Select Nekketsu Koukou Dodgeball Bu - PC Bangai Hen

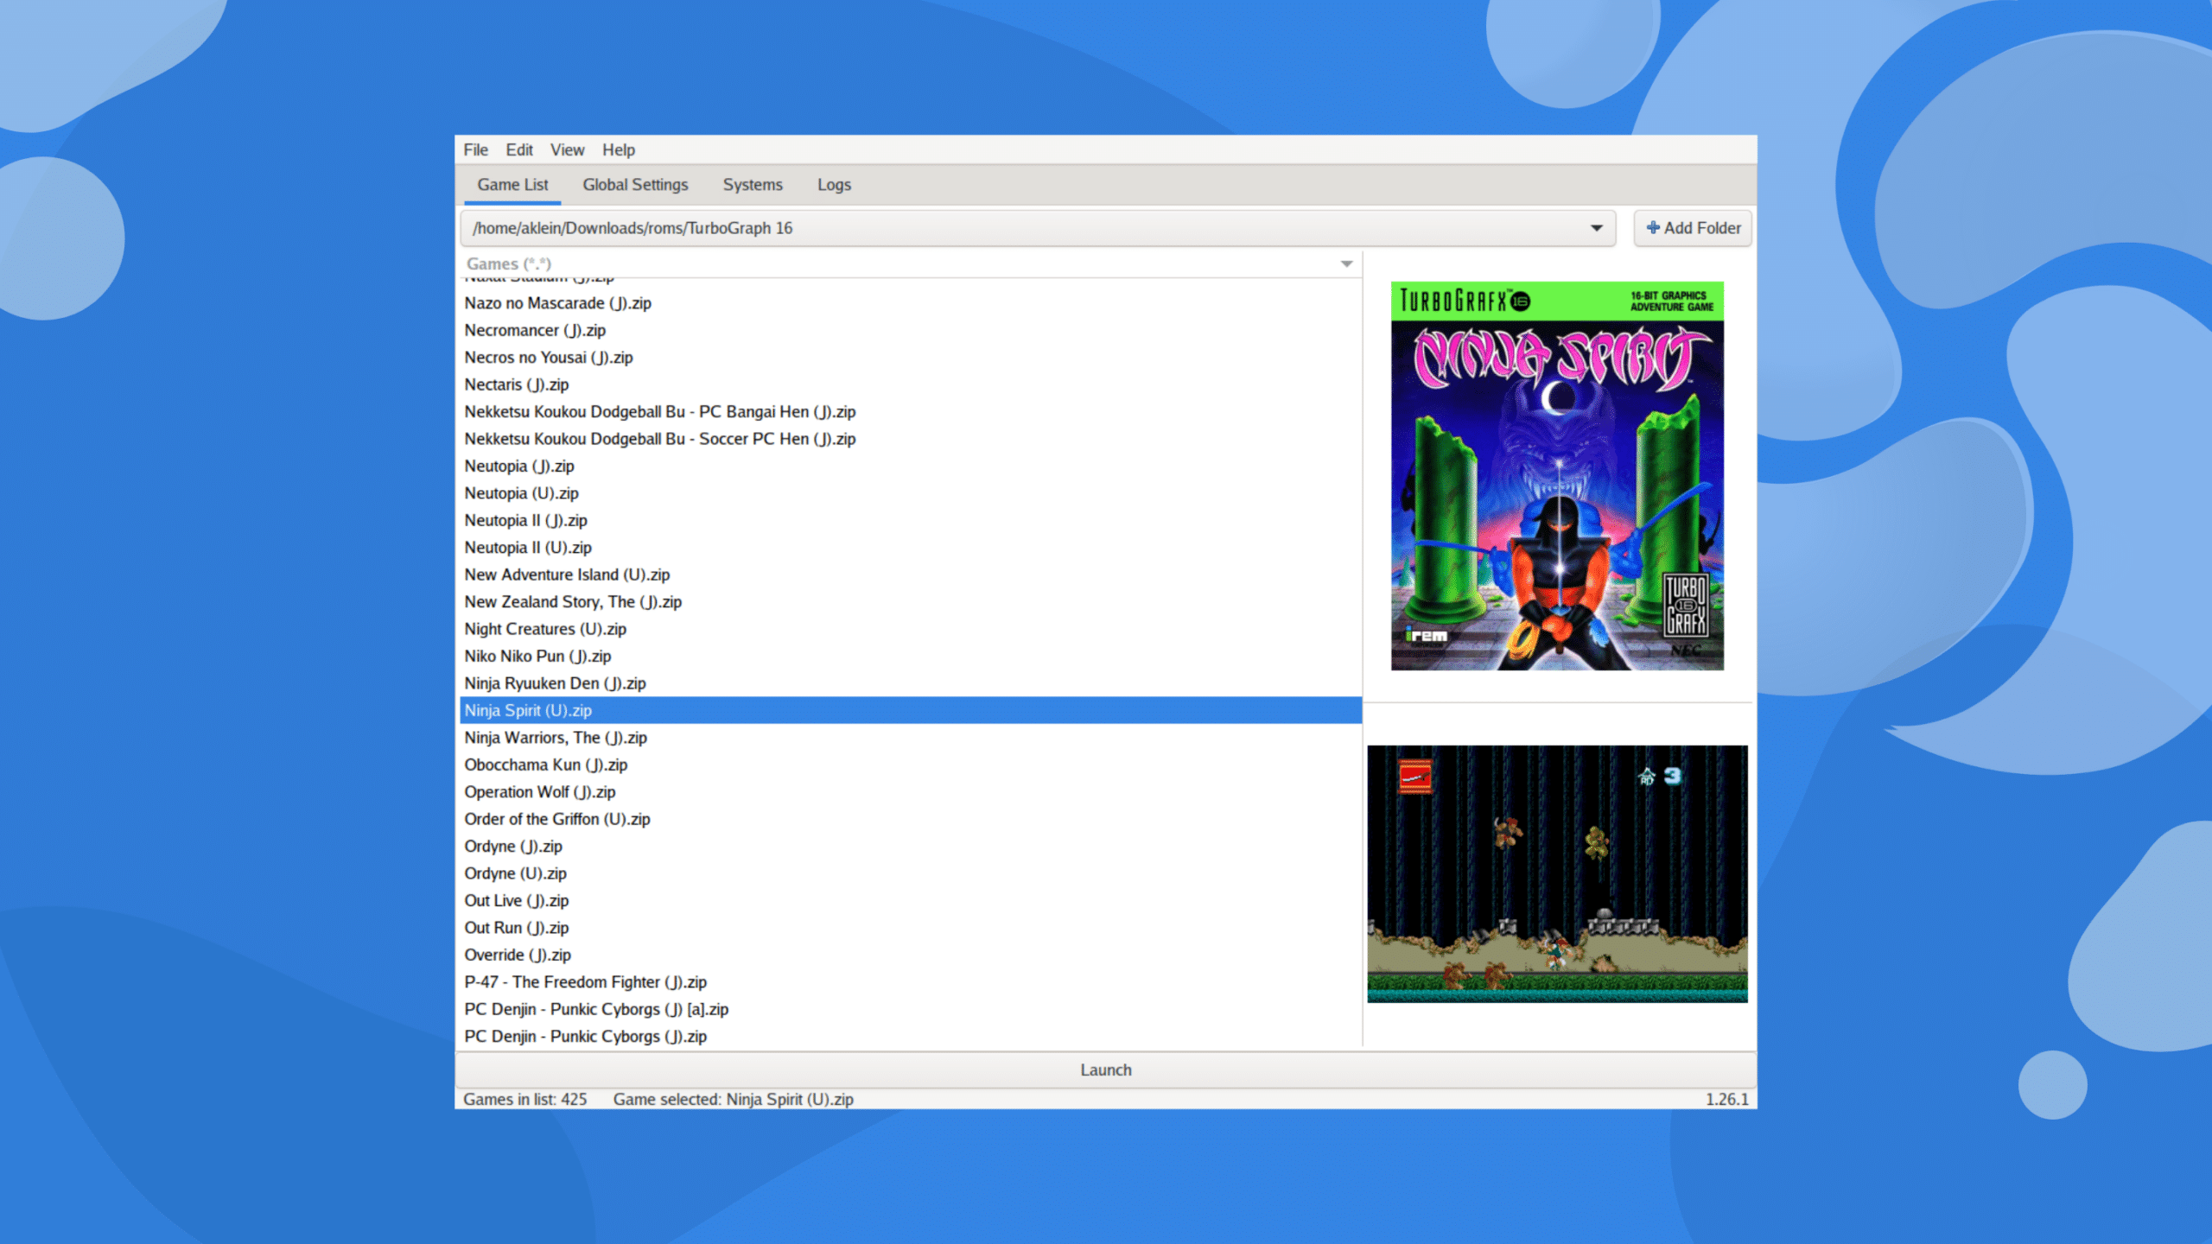pos(911,412)
